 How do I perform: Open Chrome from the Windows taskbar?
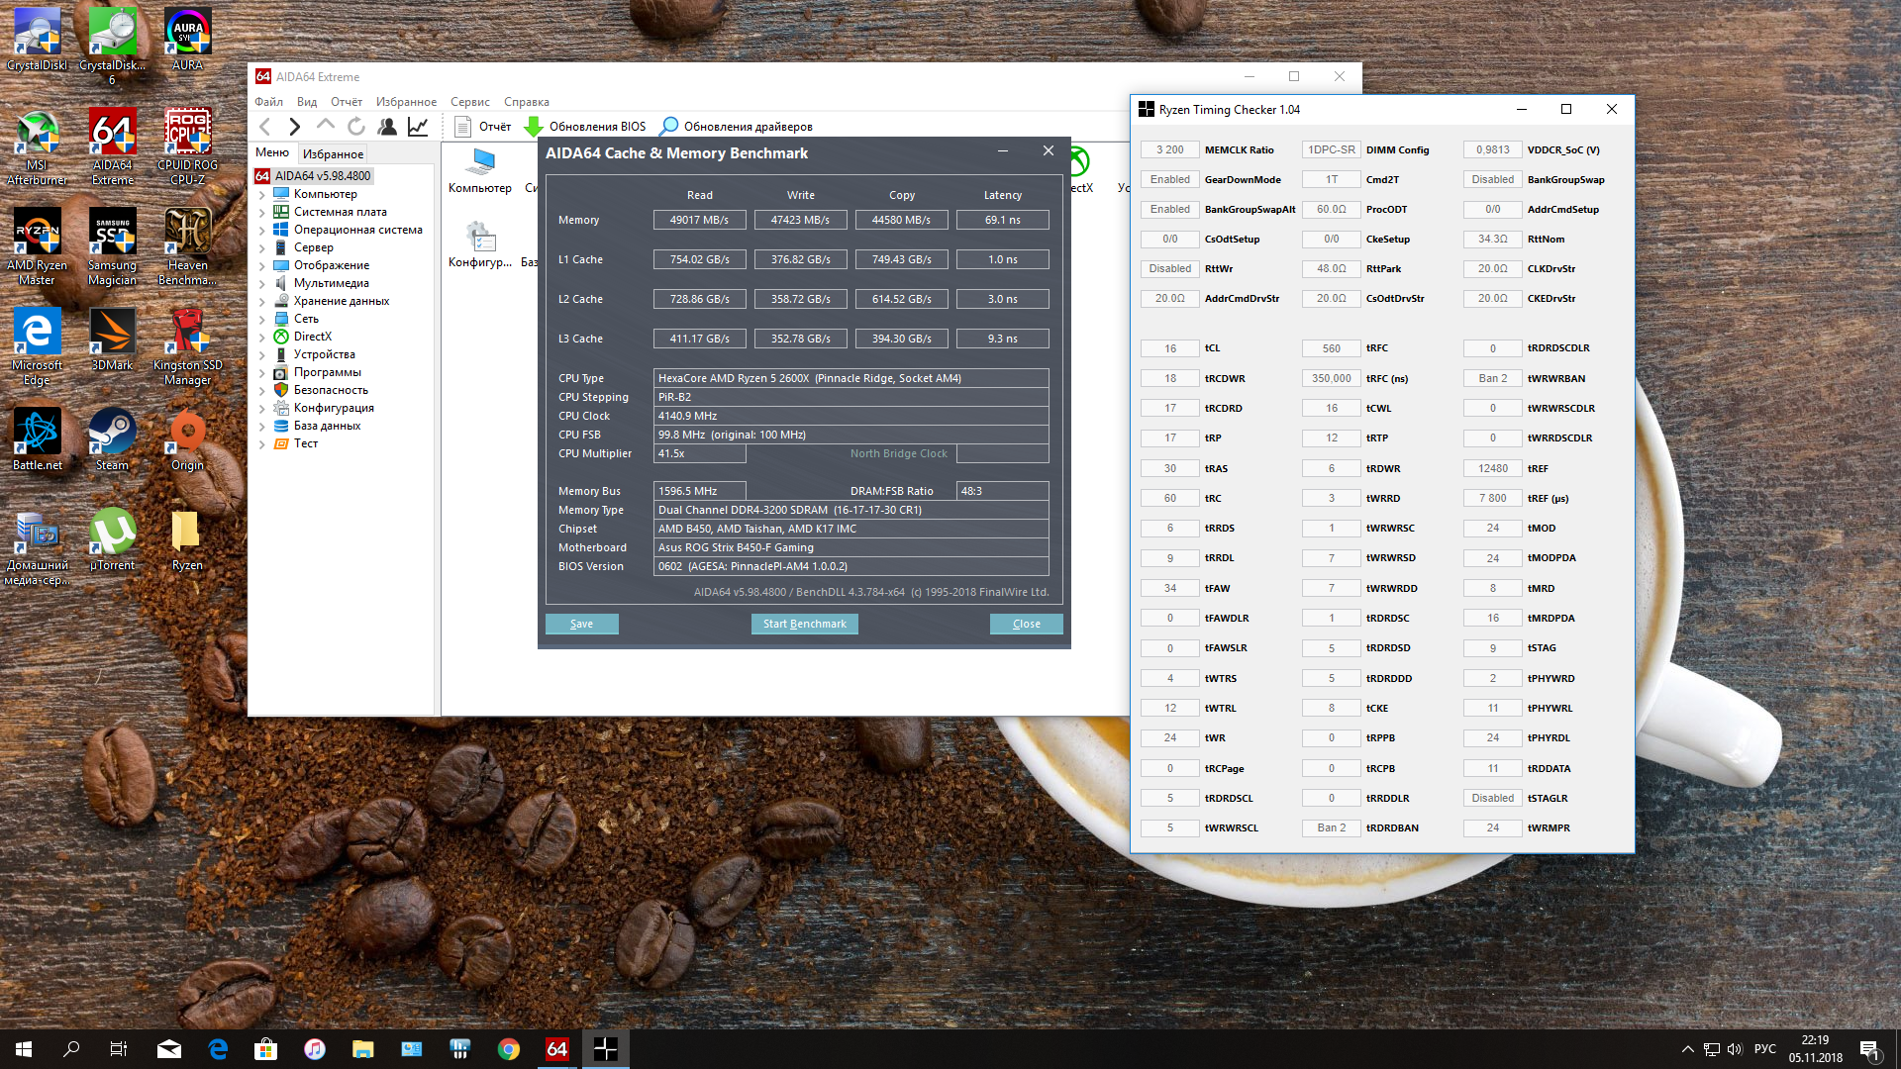coord(509,1049)
